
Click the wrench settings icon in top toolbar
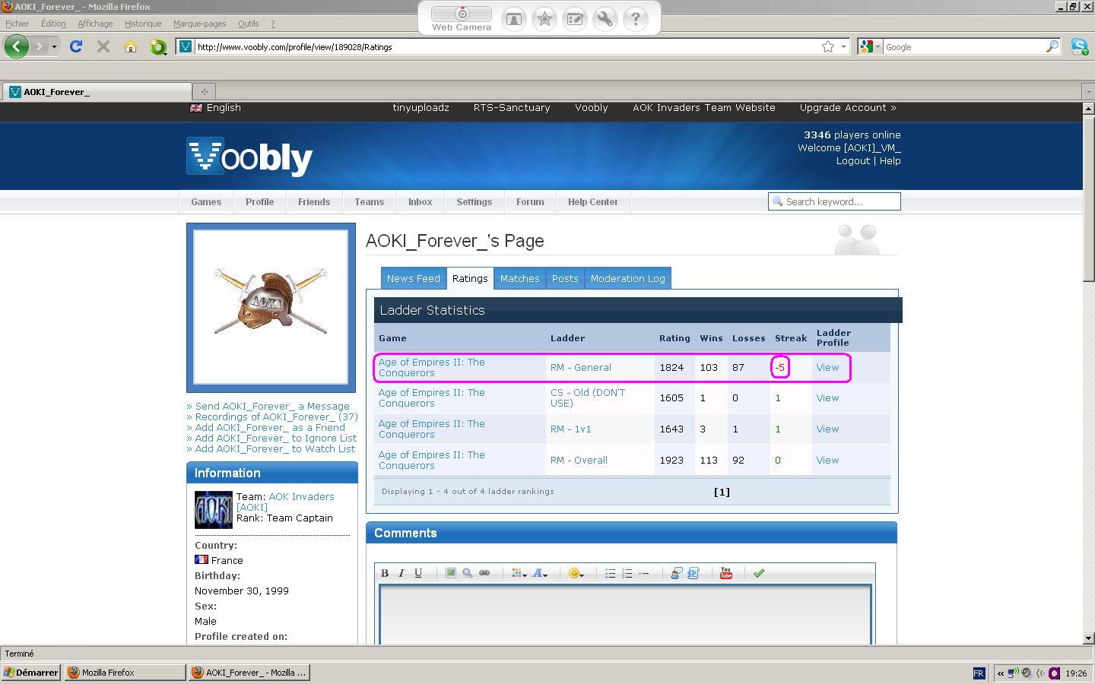point(605,18)
